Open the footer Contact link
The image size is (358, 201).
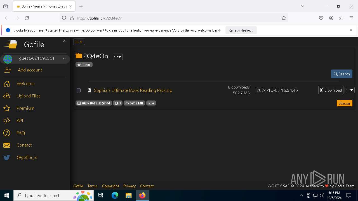tap(147, 186)
